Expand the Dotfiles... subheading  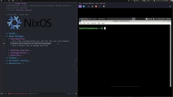(x=17, y=55)
